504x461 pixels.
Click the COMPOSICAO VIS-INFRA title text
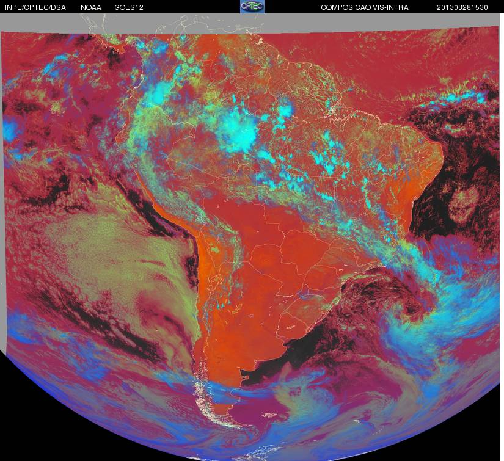(x=365, y=7)
